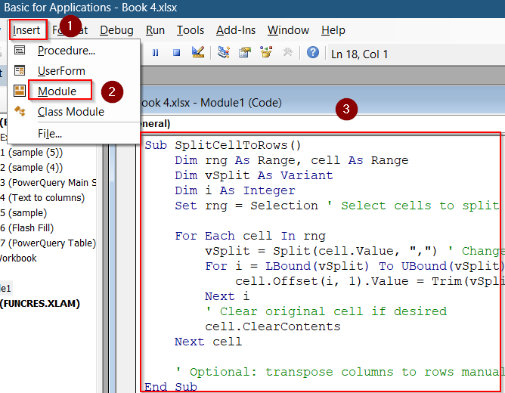This screenshot has width=505, height=393.
Task: Open the Debug menu
Action: [x=116, y=30]
